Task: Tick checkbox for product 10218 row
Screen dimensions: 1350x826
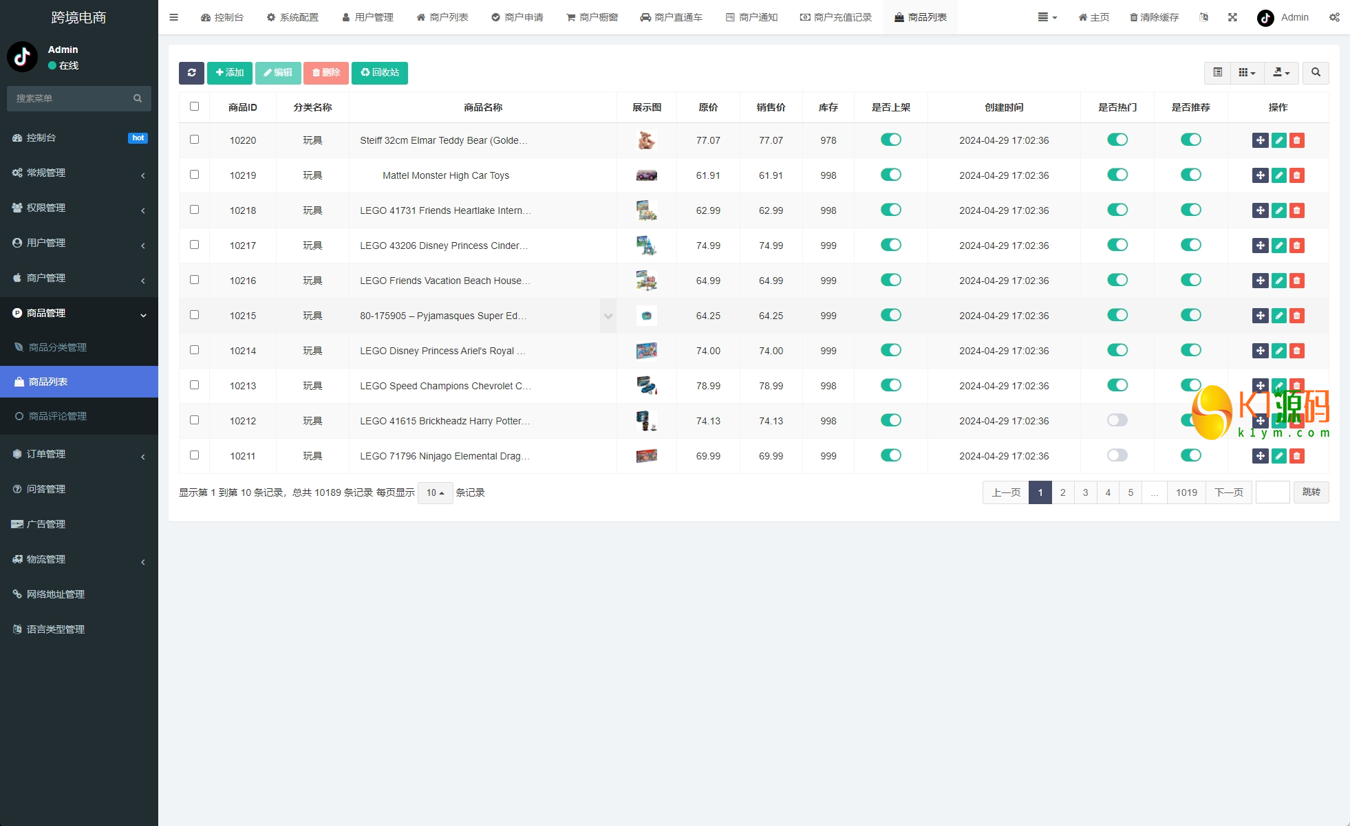Action: [x=194, y=210]
